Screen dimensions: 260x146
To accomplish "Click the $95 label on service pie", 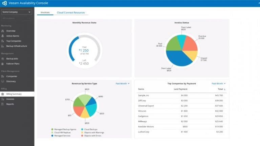I will tap(69, 115).
